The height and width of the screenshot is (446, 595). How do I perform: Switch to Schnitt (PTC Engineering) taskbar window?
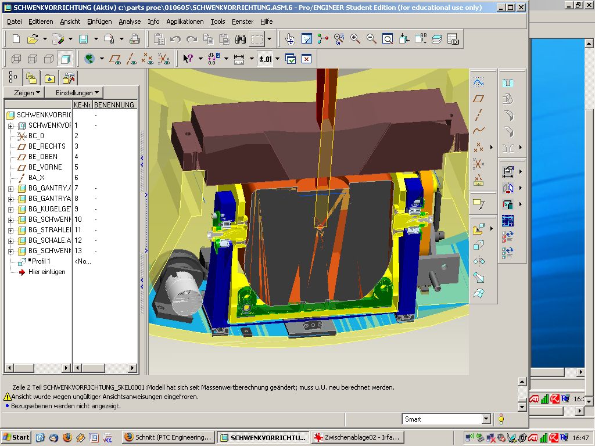[168, 437]
